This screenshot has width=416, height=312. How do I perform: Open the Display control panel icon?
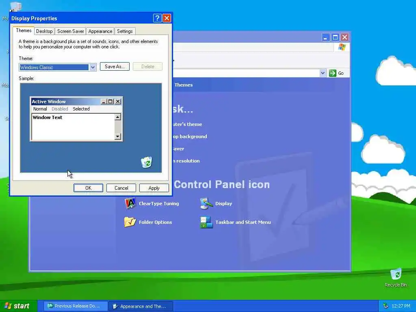click(216, 204)
